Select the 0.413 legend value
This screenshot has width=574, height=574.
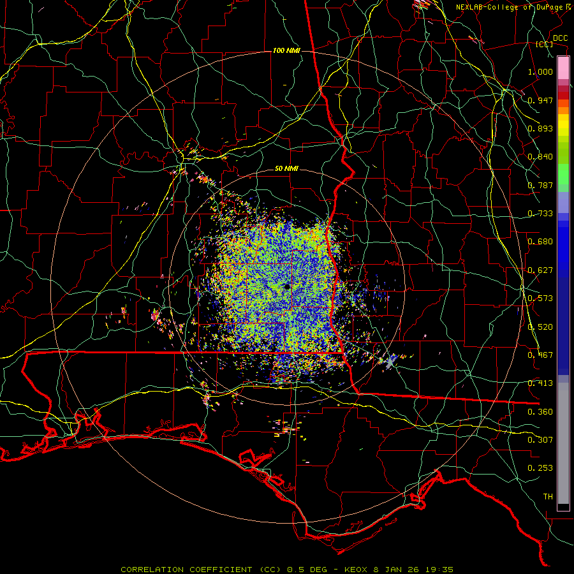(x=540, y=383)
